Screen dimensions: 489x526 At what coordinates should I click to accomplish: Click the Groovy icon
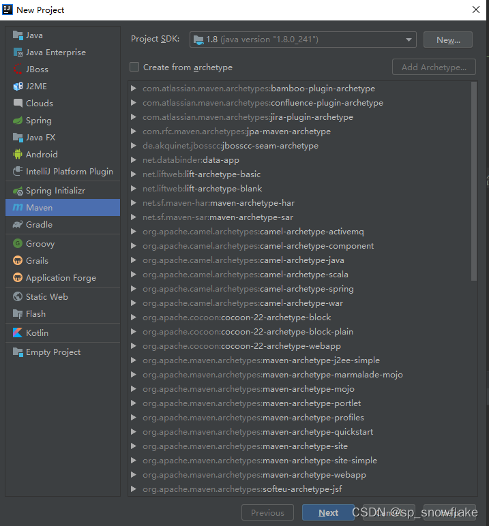[x=18, y=243]
